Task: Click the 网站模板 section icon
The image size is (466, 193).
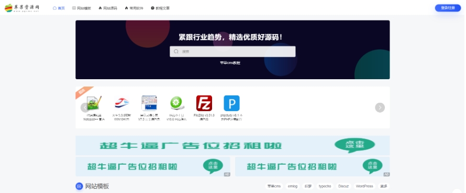Action: click(79, 186)
